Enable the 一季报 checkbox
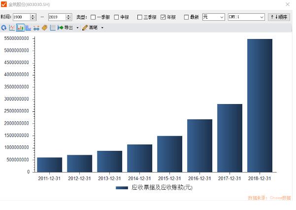296x210 pixels. 93,17
